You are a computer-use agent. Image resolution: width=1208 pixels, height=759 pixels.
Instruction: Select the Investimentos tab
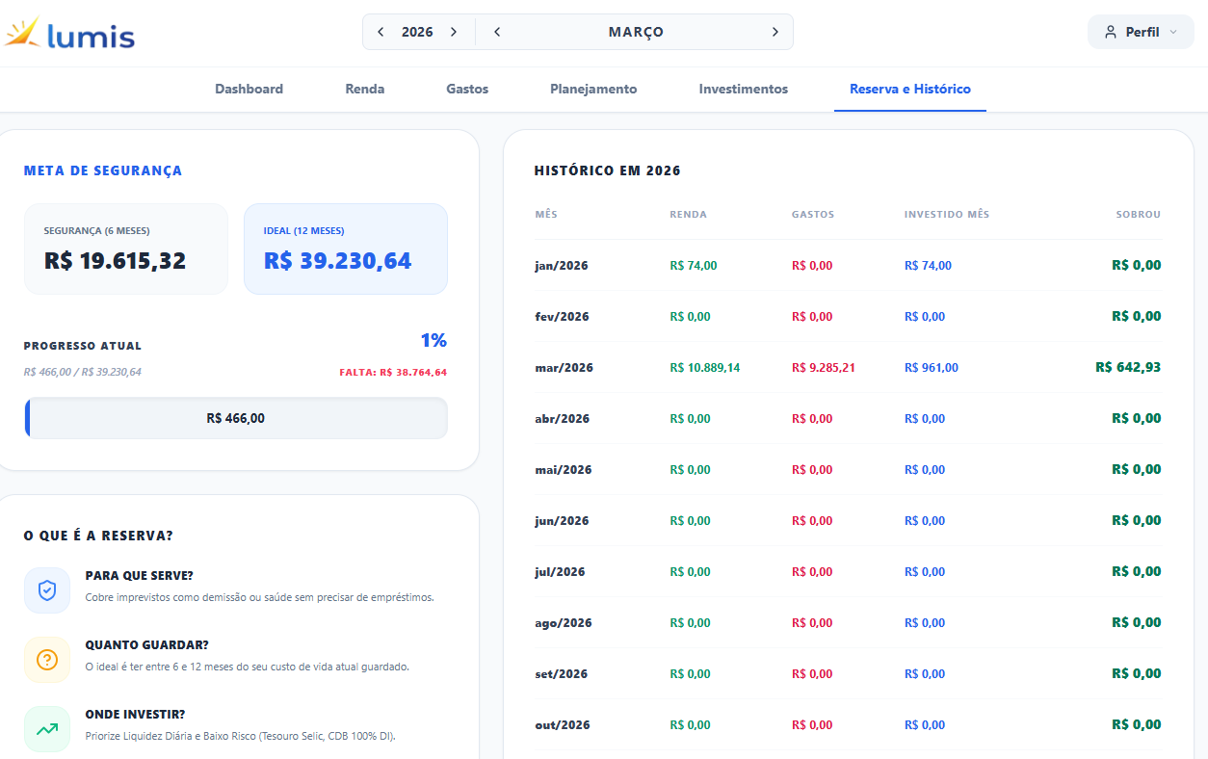tap(743, 89)
